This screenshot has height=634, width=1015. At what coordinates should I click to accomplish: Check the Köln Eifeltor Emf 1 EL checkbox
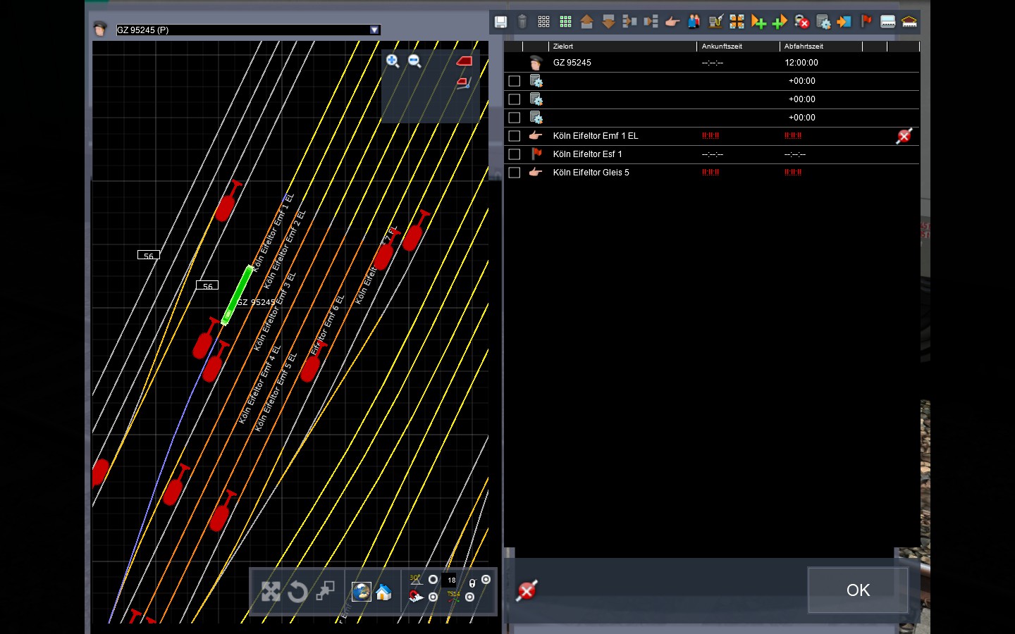(x=515, y=136)
